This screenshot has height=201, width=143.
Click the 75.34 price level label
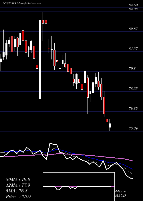[133, 128]
